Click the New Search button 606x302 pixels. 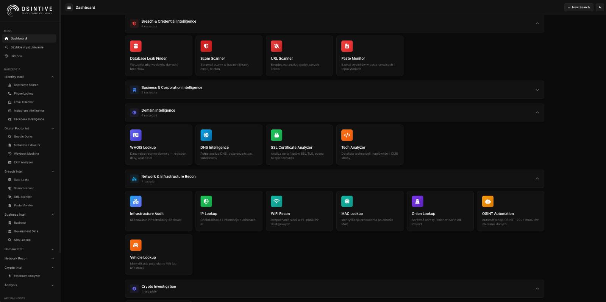(579, 7)
